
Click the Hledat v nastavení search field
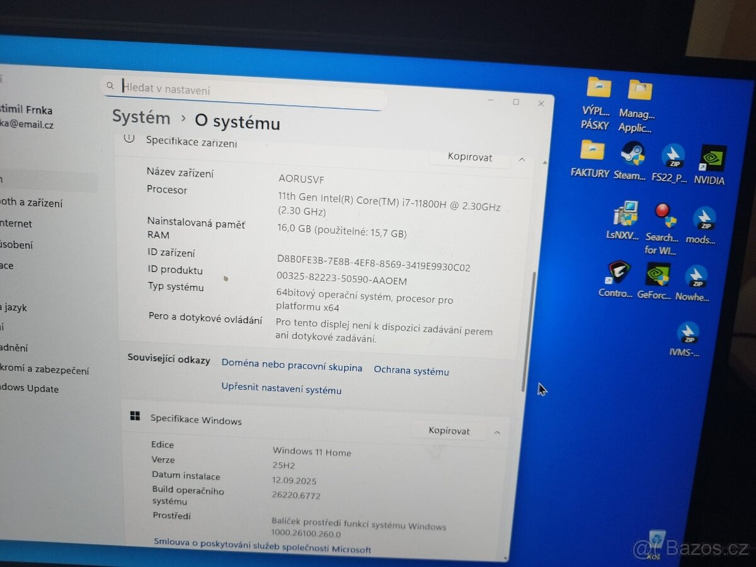tap(243, 92)
